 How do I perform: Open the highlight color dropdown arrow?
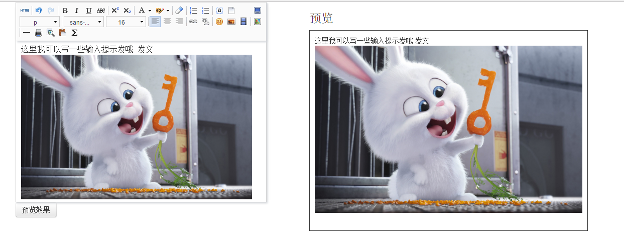[168, 11]
